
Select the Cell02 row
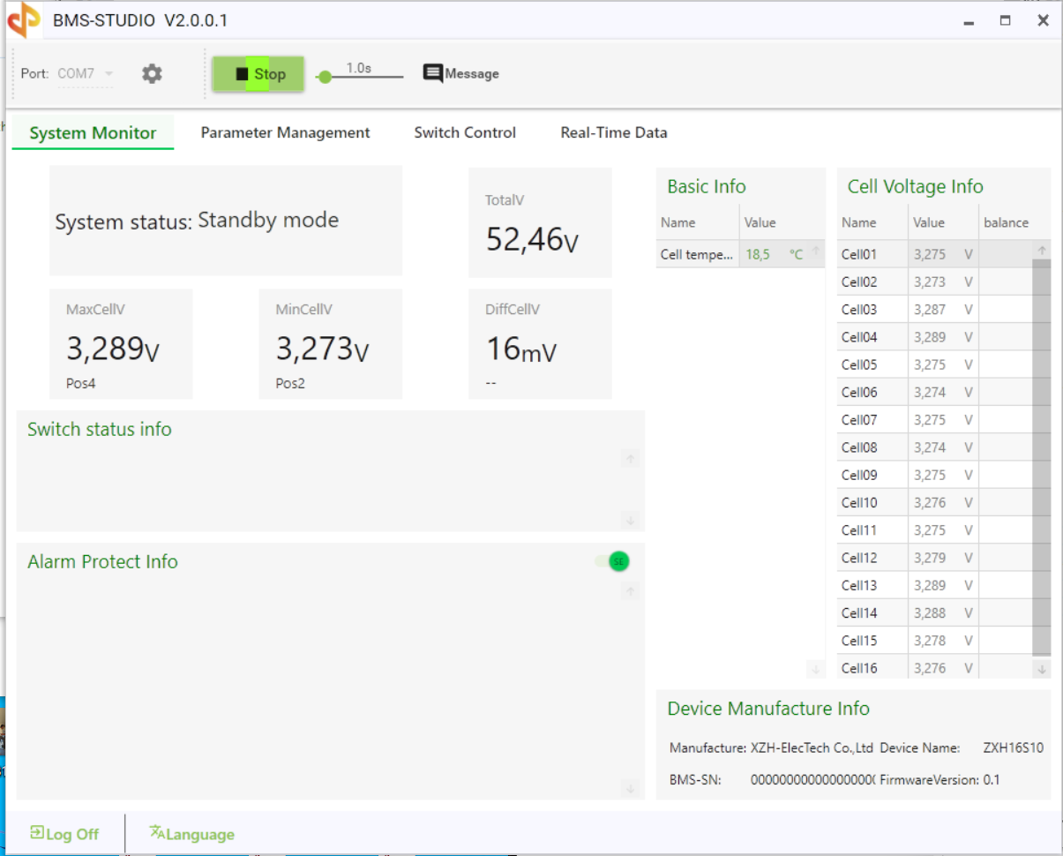click(935, 282)
